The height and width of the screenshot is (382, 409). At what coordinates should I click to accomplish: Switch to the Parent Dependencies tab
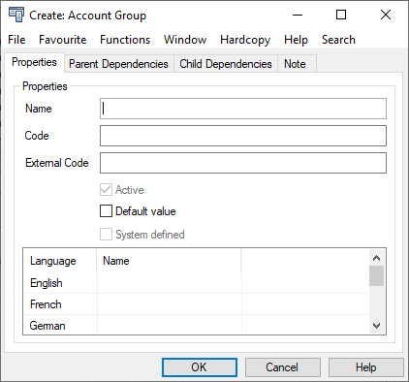coord(118,64)
